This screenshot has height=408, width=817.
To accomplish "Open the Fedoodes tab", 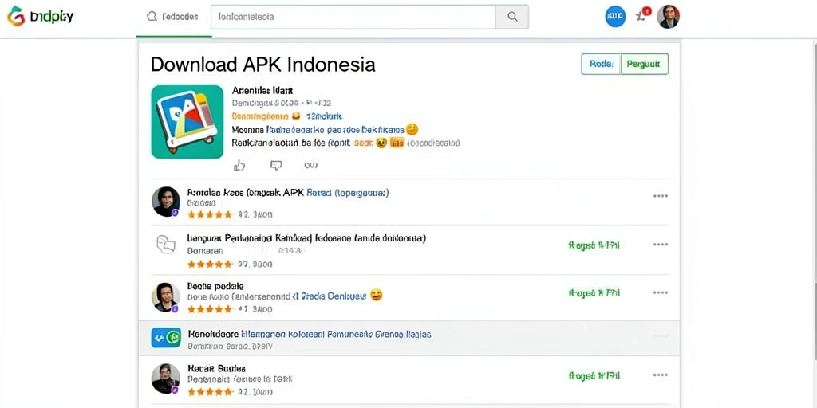I will click(x=173, y=17).
